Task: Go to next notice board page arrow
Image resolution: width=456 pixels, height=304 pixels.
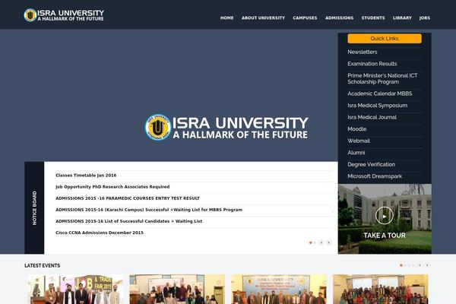Action: [x=329, y=242]
